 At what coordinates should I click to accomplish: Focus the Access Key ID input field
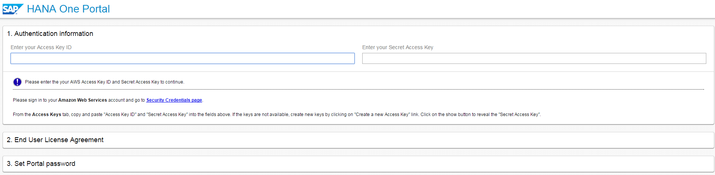tap(182, 59)
